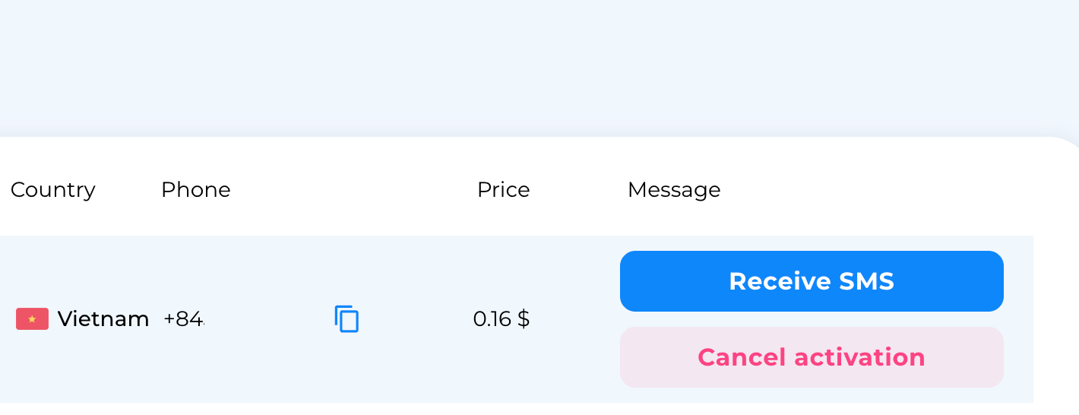Click the +84 country code prefix
Viewport: 1079px width, 415px height.
click(184, 319)
